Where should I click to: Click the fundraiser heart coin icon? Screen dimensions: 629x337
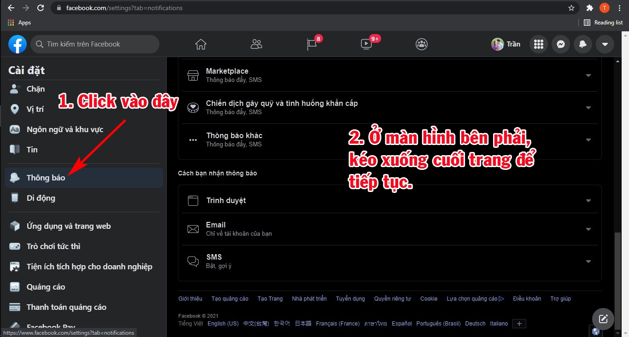tap(193, 108)
